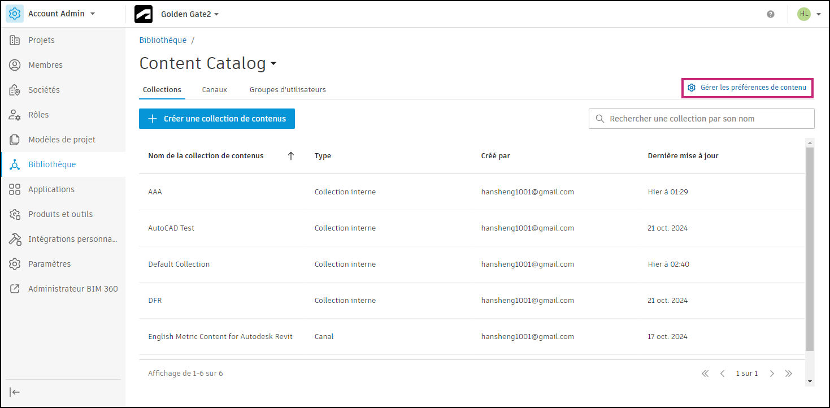830x408 pixels.
Task: Switch to the Canaux tab
Action: tap(215, 90)
